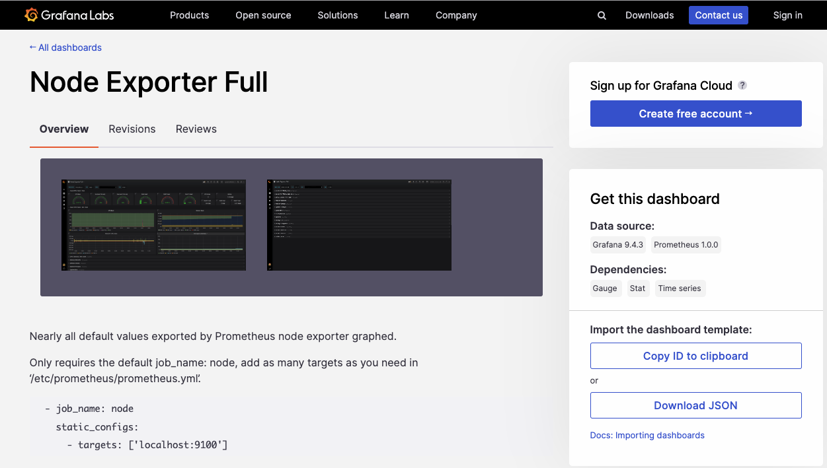Open Docs: Importing dashboards link
The height and width of the screenshot is (468, 827).
647,436
